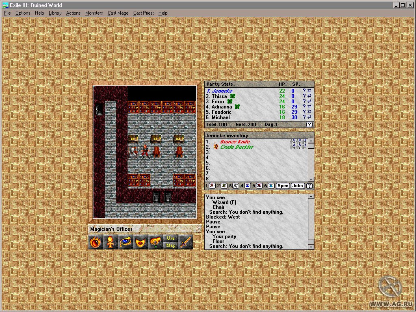Drop the Bronze Knife using its D icon
This screenshot has height=312, width=416.
click(298, 141)
